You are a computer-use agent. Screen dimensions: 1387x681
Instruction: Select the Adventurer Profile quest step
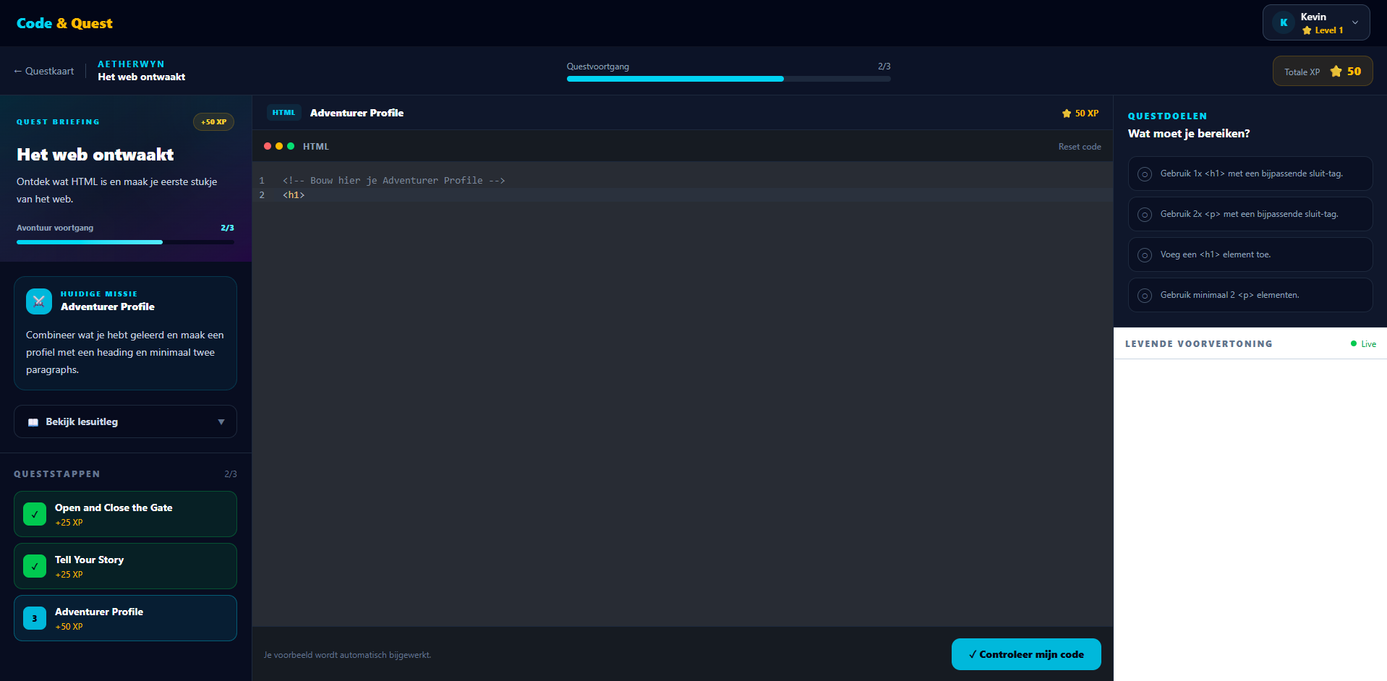pyautogui.click(x=125, y=618)
